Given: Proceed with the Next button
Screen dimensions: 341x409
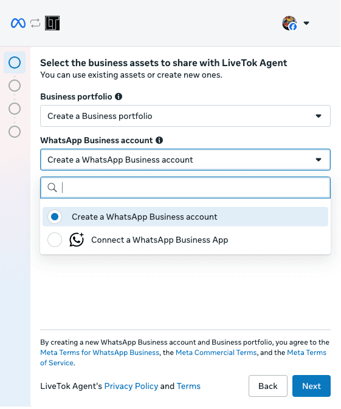Looking at the screenshot, I should [311, 386].
